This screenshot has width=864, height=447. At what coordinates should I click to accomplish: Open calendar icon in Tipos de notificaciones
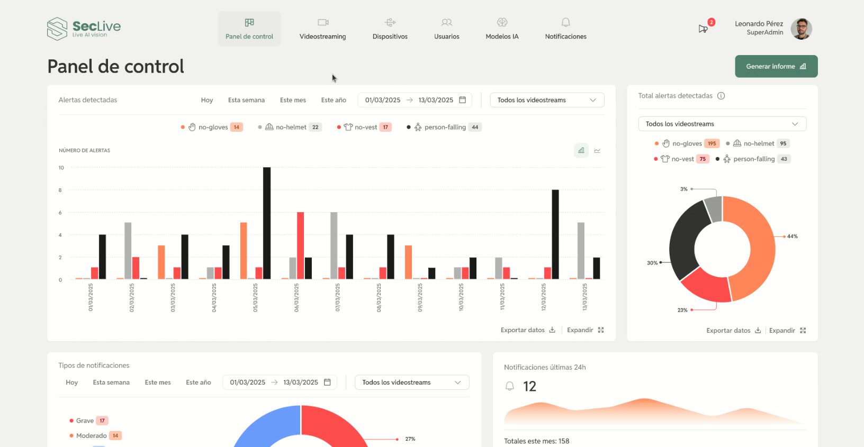coord(327,382)
